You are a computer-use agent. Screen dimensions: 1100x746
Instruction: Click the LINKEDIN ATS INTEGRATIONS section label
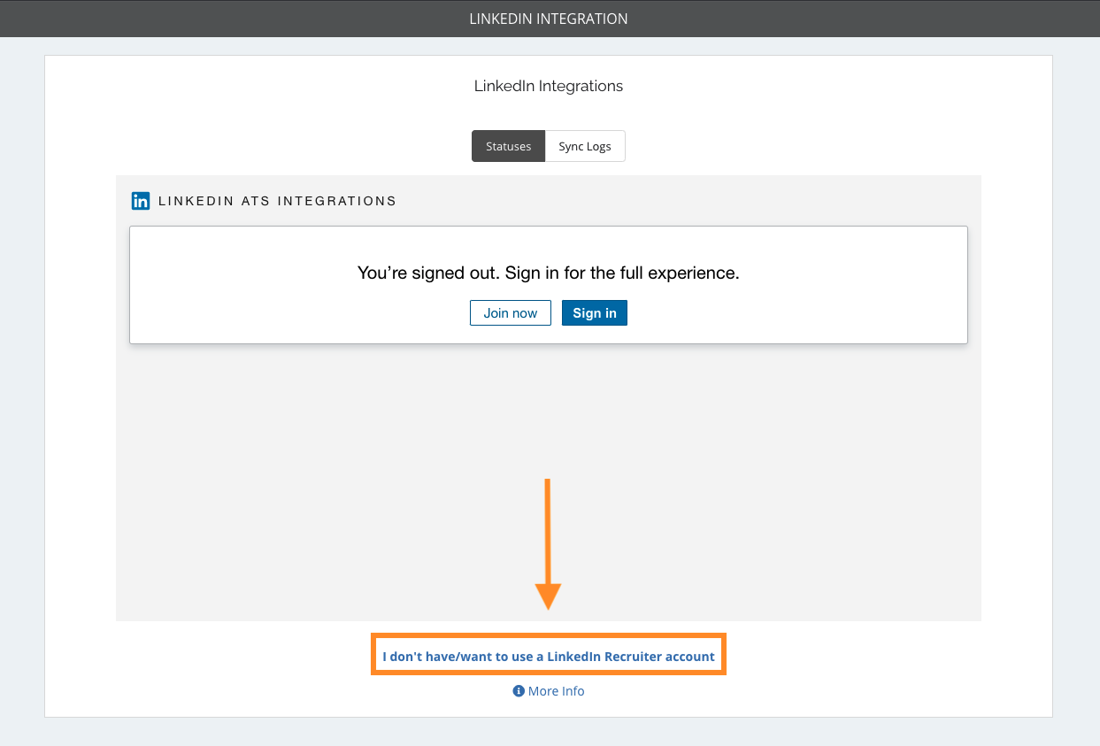(x=277, y=201)
